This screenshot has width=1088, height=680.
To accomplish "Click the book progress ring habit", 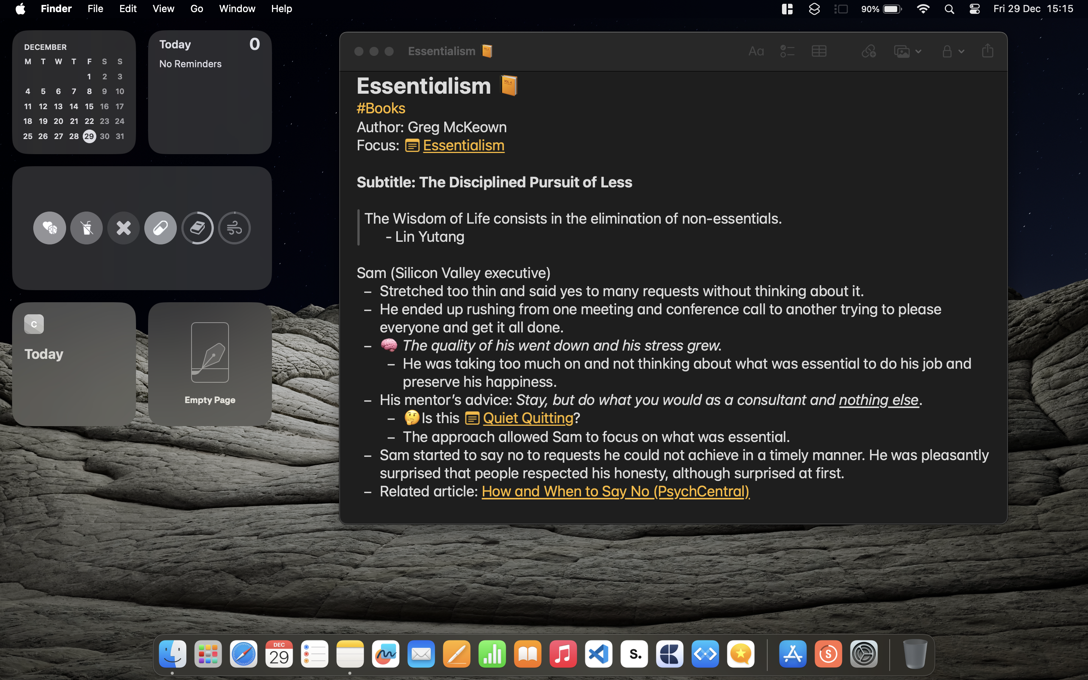I will (197, 228).
